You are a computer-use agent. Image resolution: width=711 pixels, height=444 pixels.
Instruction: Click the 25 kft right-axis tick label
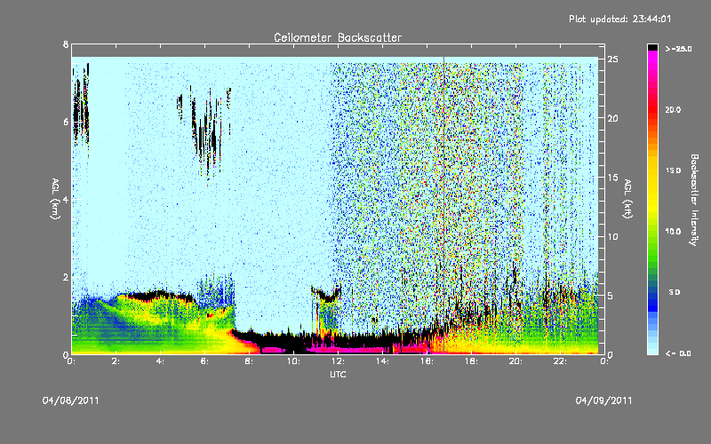[x=612, y=59]
